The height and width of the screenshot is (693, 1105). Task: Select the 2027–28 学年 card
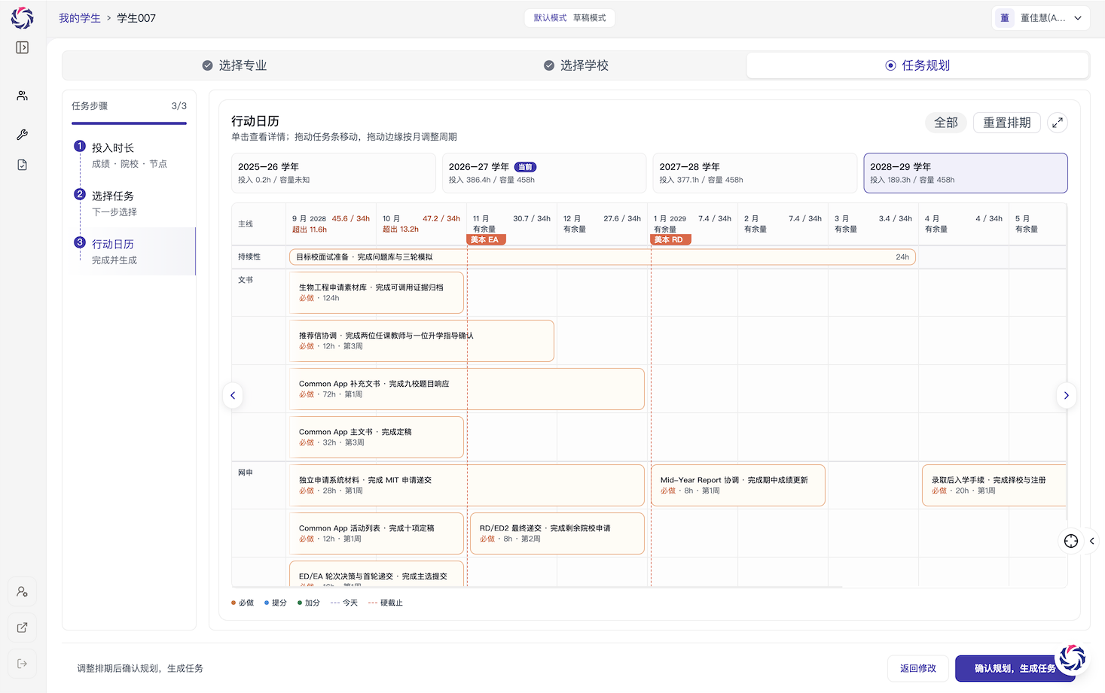point(755,173)
